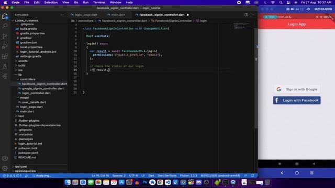
Task: Expand the ios folder
Action: 20,70
